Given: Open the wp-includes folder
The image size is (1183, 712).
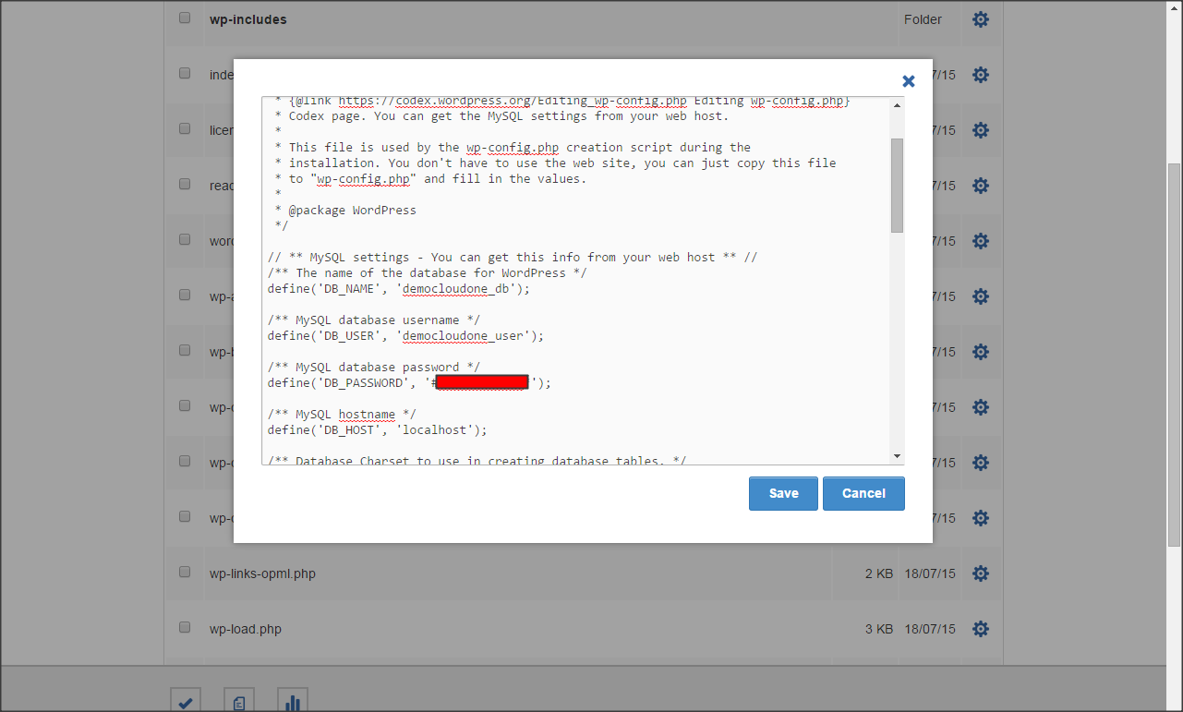Looking at the screenshot, I should click(247, 19).
